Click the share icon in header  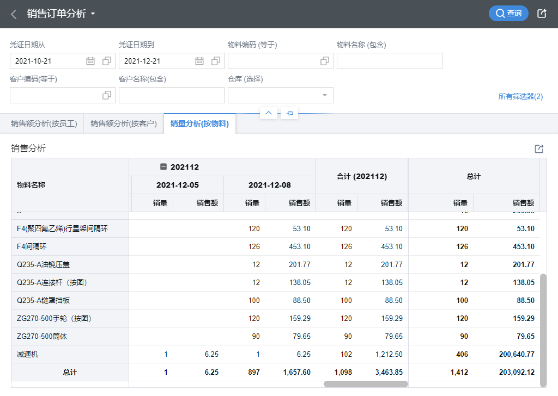[542, 14]
